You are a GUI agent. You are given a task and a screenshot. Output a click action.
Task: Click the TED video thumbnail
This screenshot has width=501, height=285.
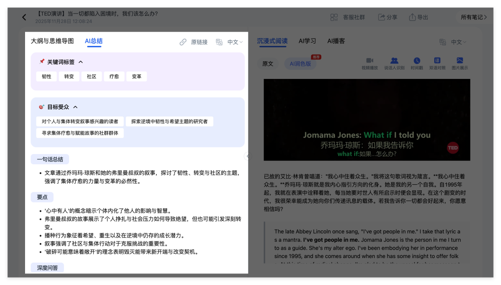point(367,120)
